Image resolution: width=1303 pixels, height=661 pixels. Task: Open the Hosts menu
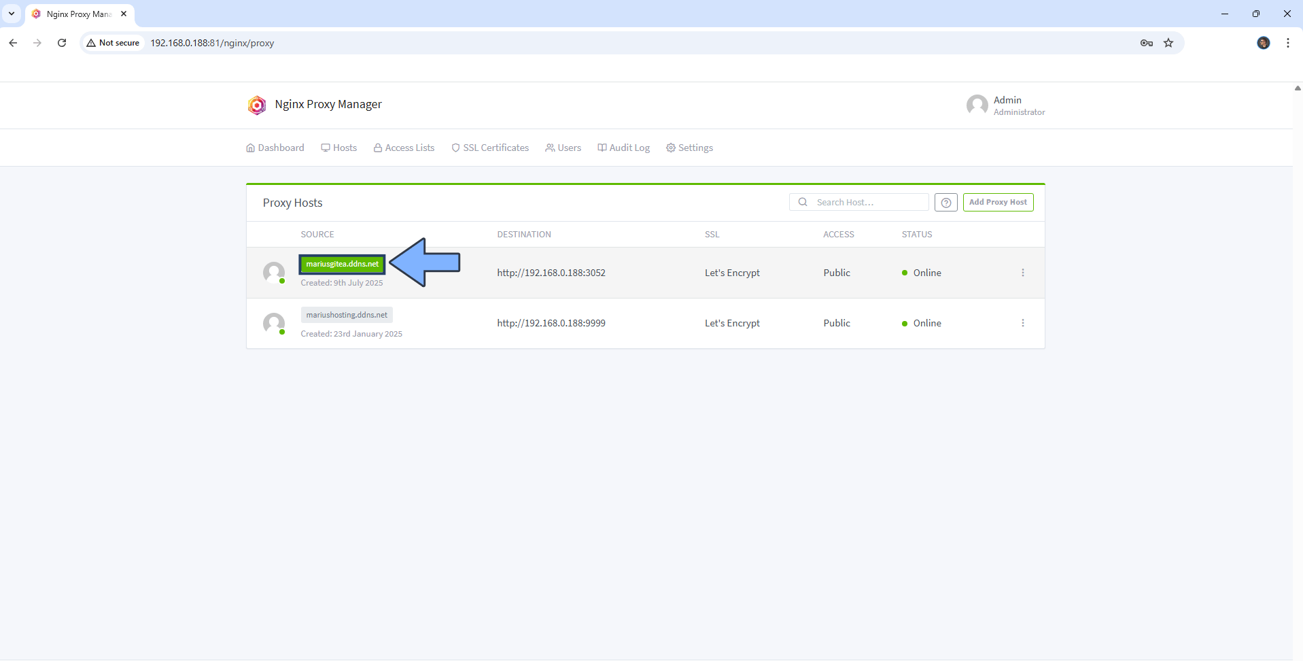(x=339, y=148)
